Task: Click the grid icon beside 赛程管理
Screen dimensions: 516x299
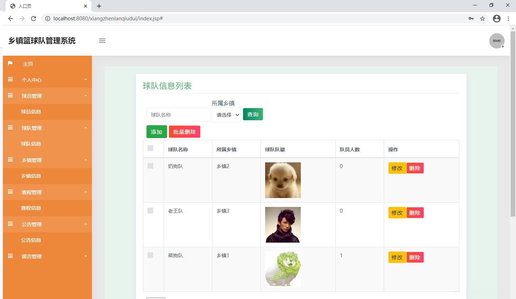Action: [x=10, y=192]
